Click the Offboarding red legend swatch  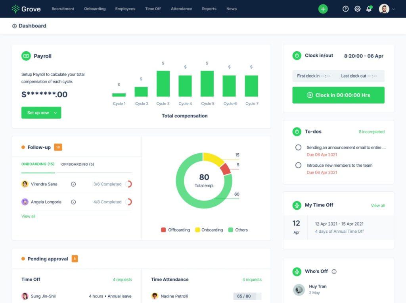[163, 230]
